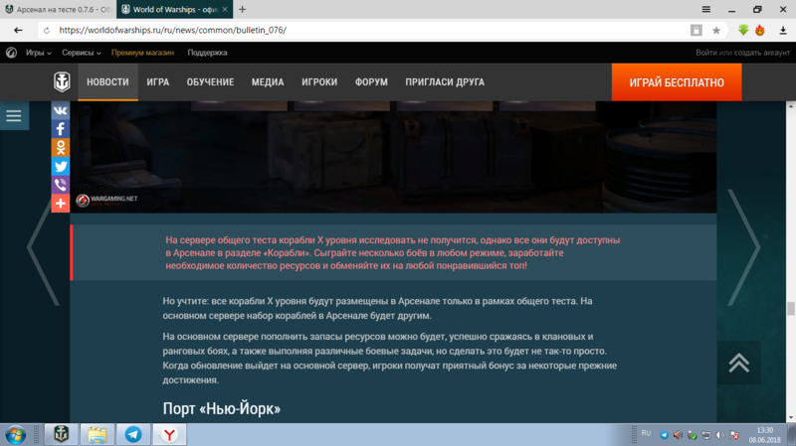Screen dimensions: 796x446
Task: Click the Wargaming logo in top bar
Action: pos(11,53)
